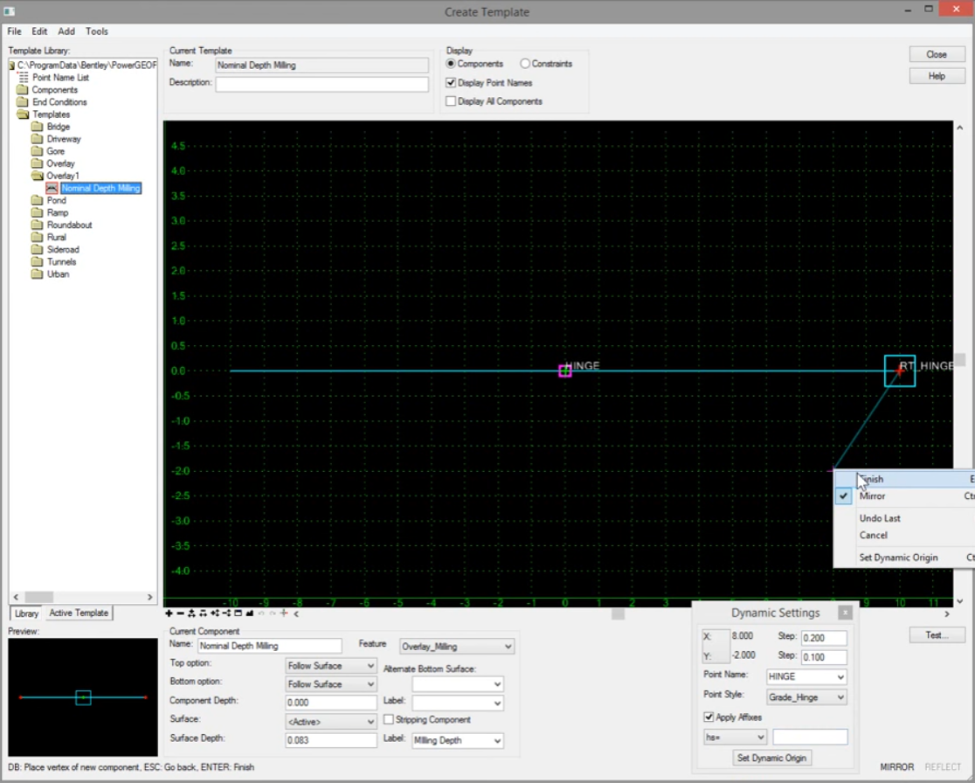Image resolution: width=975 pixels, height=783 pixels.
Task: Choose Undo Last from the context menu
Action: click(879, 517)
